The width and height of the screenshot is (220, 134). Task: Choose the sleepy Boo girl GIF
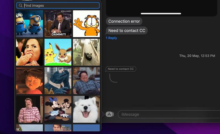29,81
